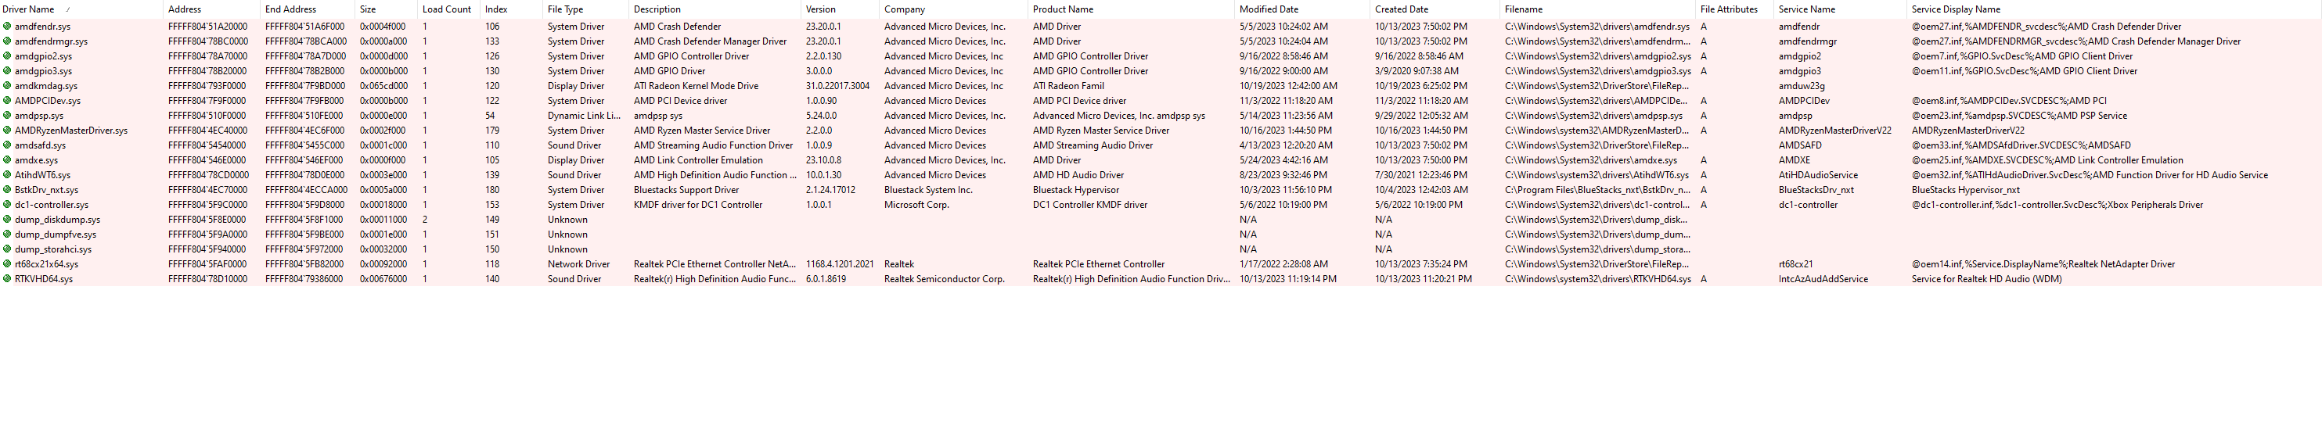Click the modified date '7/30/2021 12:23:46 PM'
2322x444 pixels.
point(1421,175)
